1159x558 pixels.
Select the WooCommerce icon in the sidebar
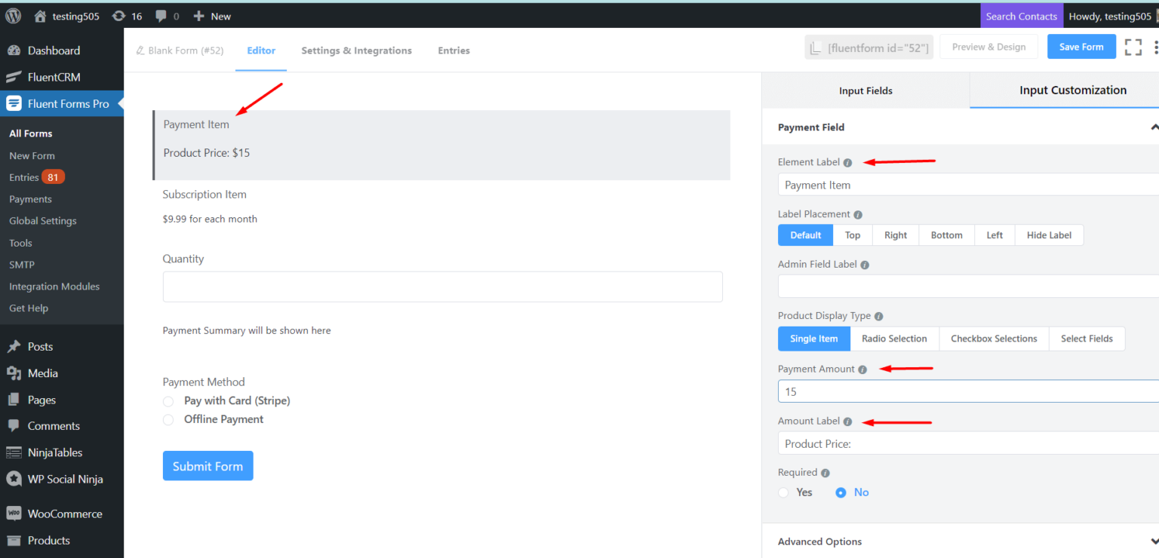pos(14,513)
